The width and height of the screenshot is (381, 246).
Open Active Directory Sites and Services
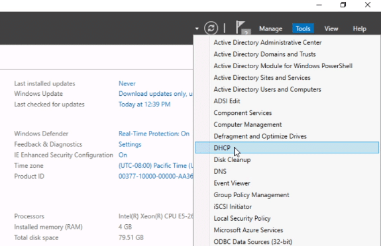(x=287, y=77)
